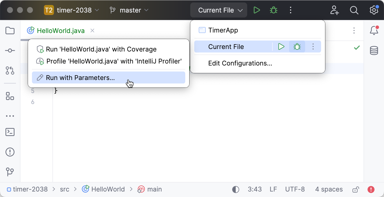Open the Terminal tool window
This screenshot has height=197, width=384.
[x=10, y=132]
